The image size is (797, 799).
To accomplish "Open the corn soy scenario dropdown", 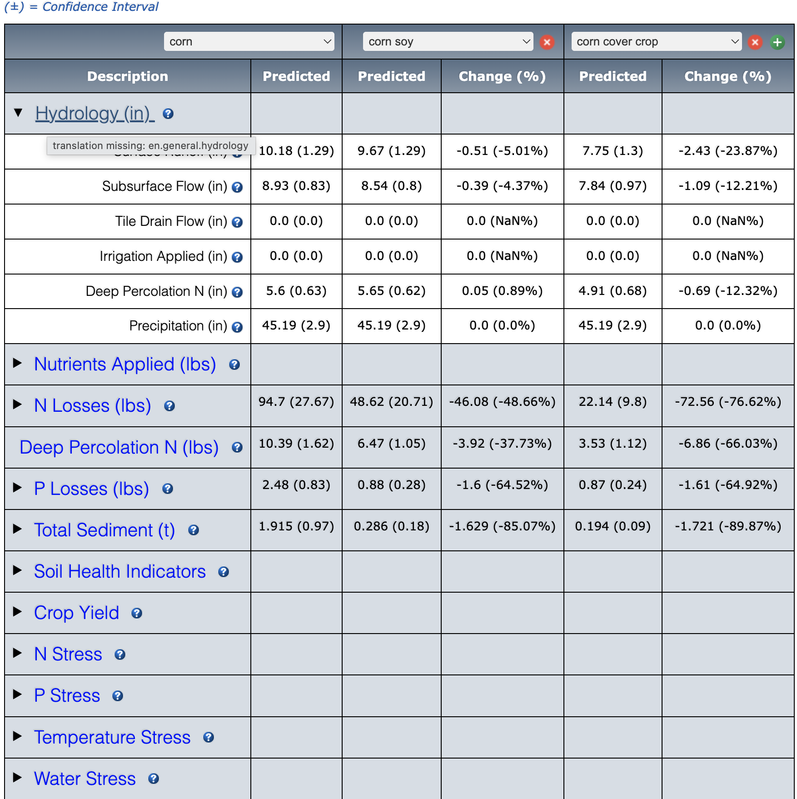I will click(x=448, y=41).
